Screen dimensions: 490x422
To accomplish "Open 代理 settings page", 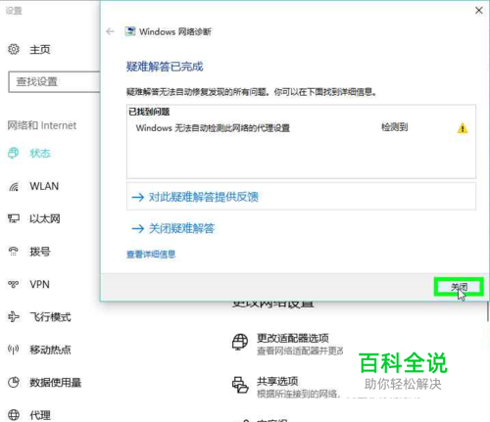I will [40, 415].
